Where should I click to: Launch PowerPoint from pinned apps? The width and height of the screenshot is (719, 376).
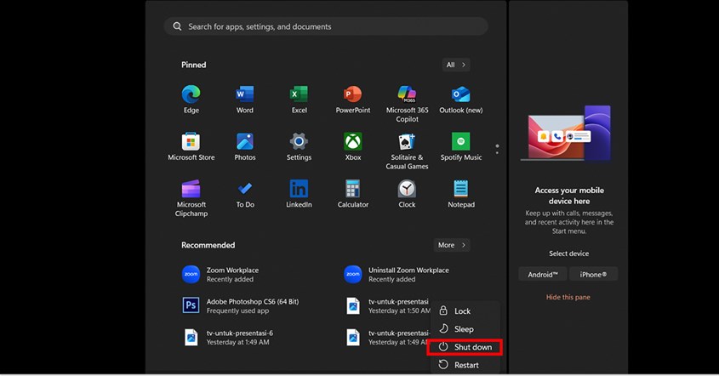pos(352,100)
